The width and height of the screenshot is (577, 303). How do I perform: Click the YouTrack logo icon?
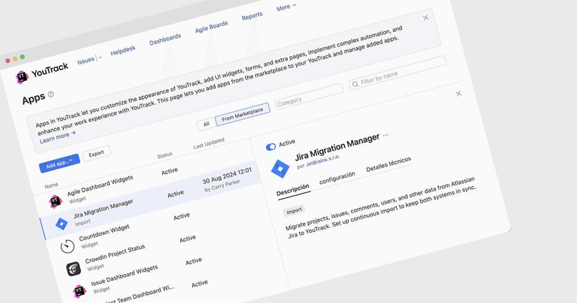pyautogui.click(x=22, y=76)
